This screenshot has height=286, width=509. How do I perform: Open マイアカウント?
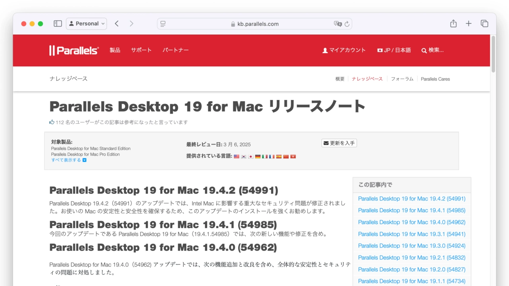(x=344, y=50)
